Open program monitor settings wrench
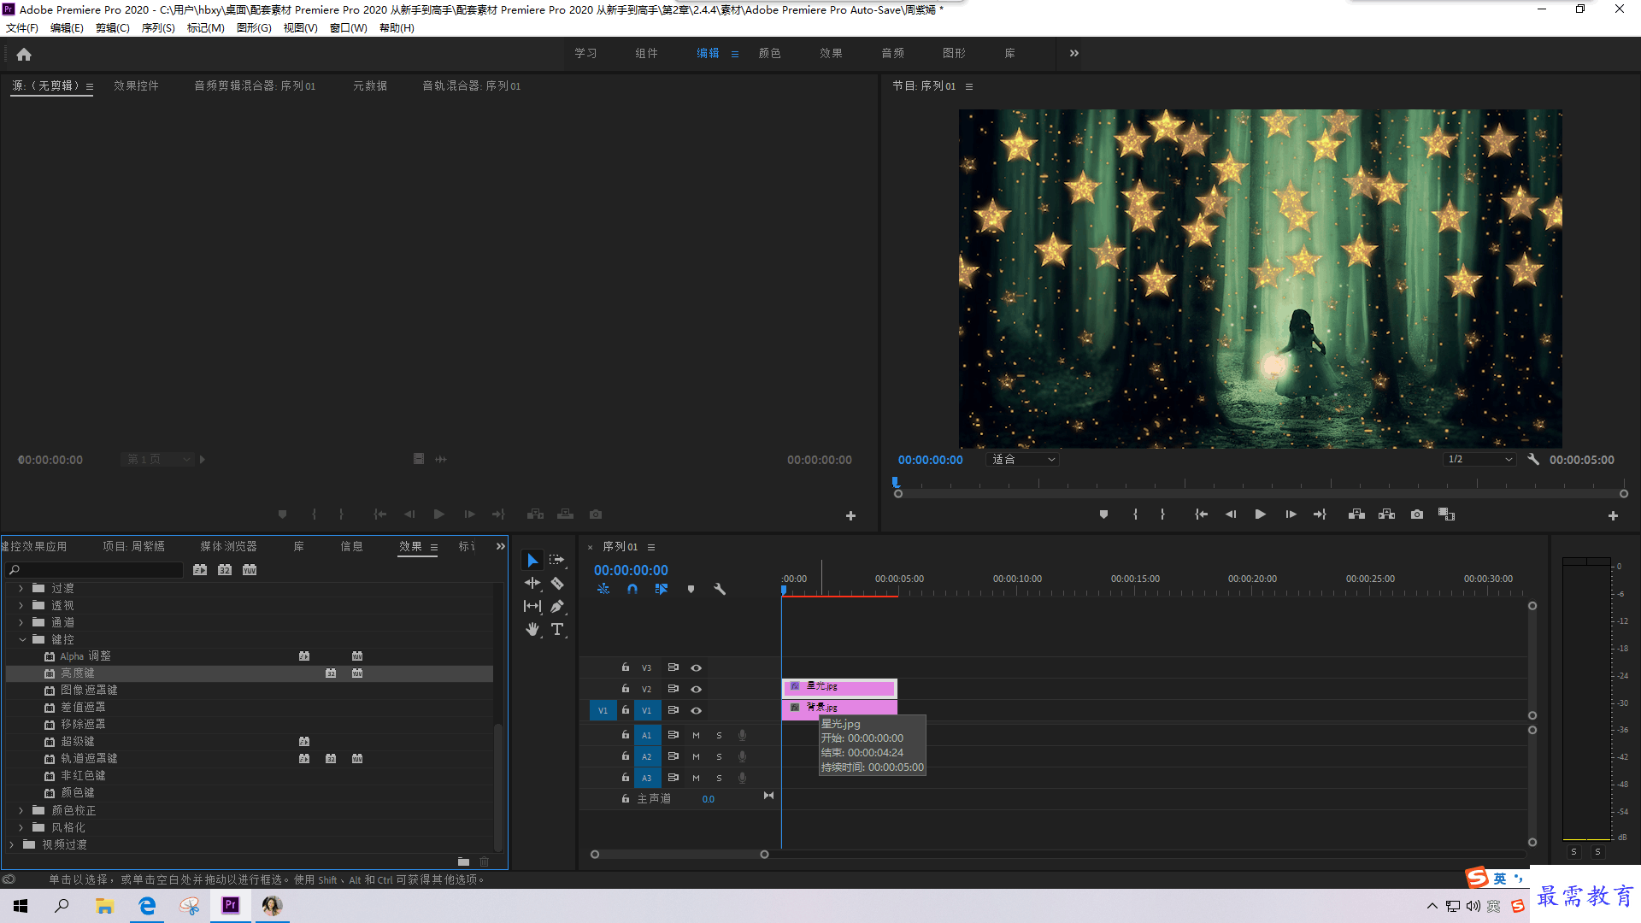This screenshot has height=923, width=1641. (x=1533, y=459)
